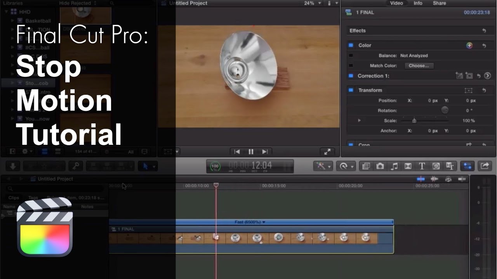The height and width of the screenshot is (279, 497).
Task: Disable the Color effect checkbox
Action: (x=351, y=45)
